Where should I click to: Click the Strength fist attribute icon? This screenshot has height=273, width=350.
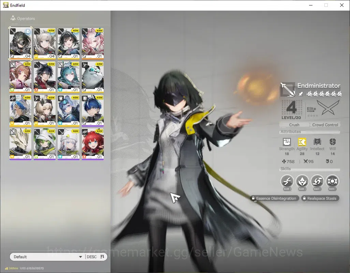pyautogui.click(x=287, y=142)
